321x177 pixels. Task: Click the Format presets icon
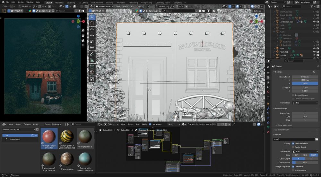click(x=314, y=72)
